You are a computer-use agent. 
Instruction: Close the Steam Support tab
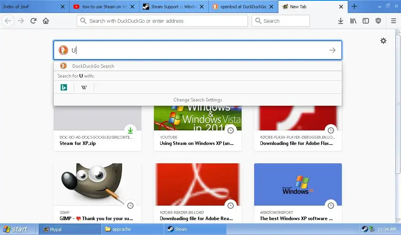point(202,7)
